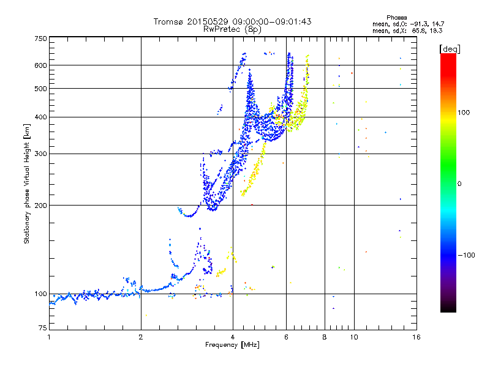Click x-axis tick label '1'
The height and width of the screenshot is (367, 490).
click(x=49, y=337)
